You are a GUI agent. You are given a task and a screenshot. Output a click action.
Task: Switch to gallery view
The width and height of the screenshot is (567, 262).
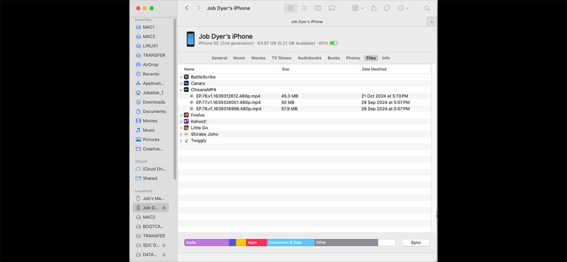331,8
